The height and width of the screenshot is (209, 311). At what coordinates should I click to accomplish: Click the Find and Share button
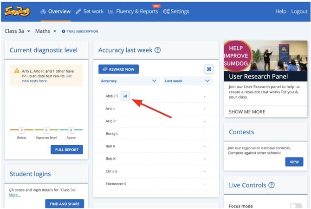65,203
